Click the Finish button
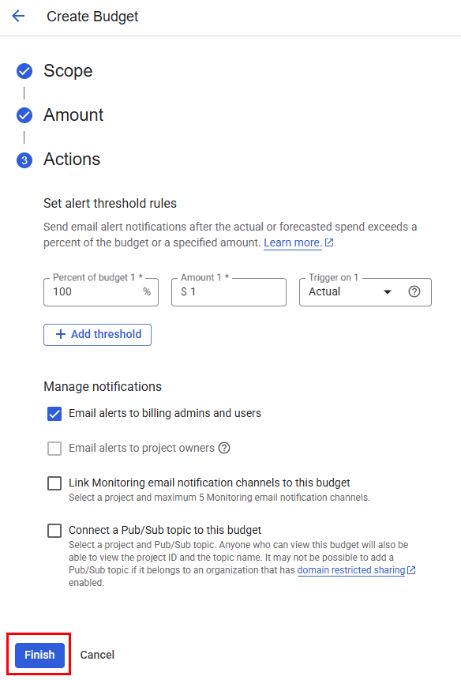Screen dimensions: 461x680 pyautogui.click(x=39, y=655)
